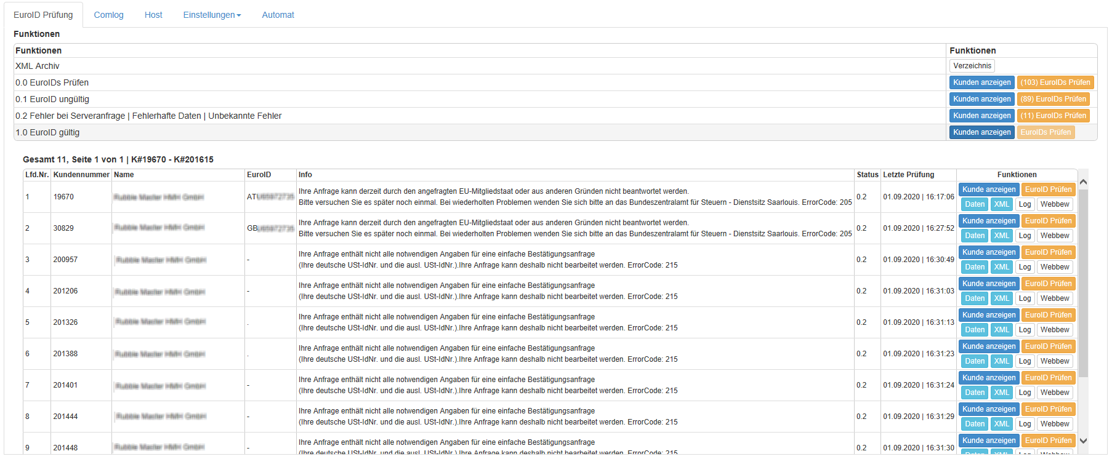Show customers for 1.0 EuroID gültig

(x=981, y=132)
